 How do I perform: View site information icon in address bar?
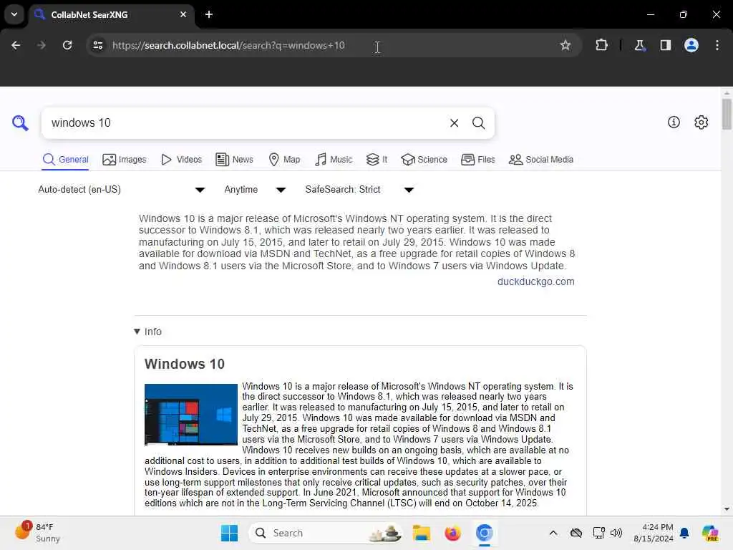97,45
